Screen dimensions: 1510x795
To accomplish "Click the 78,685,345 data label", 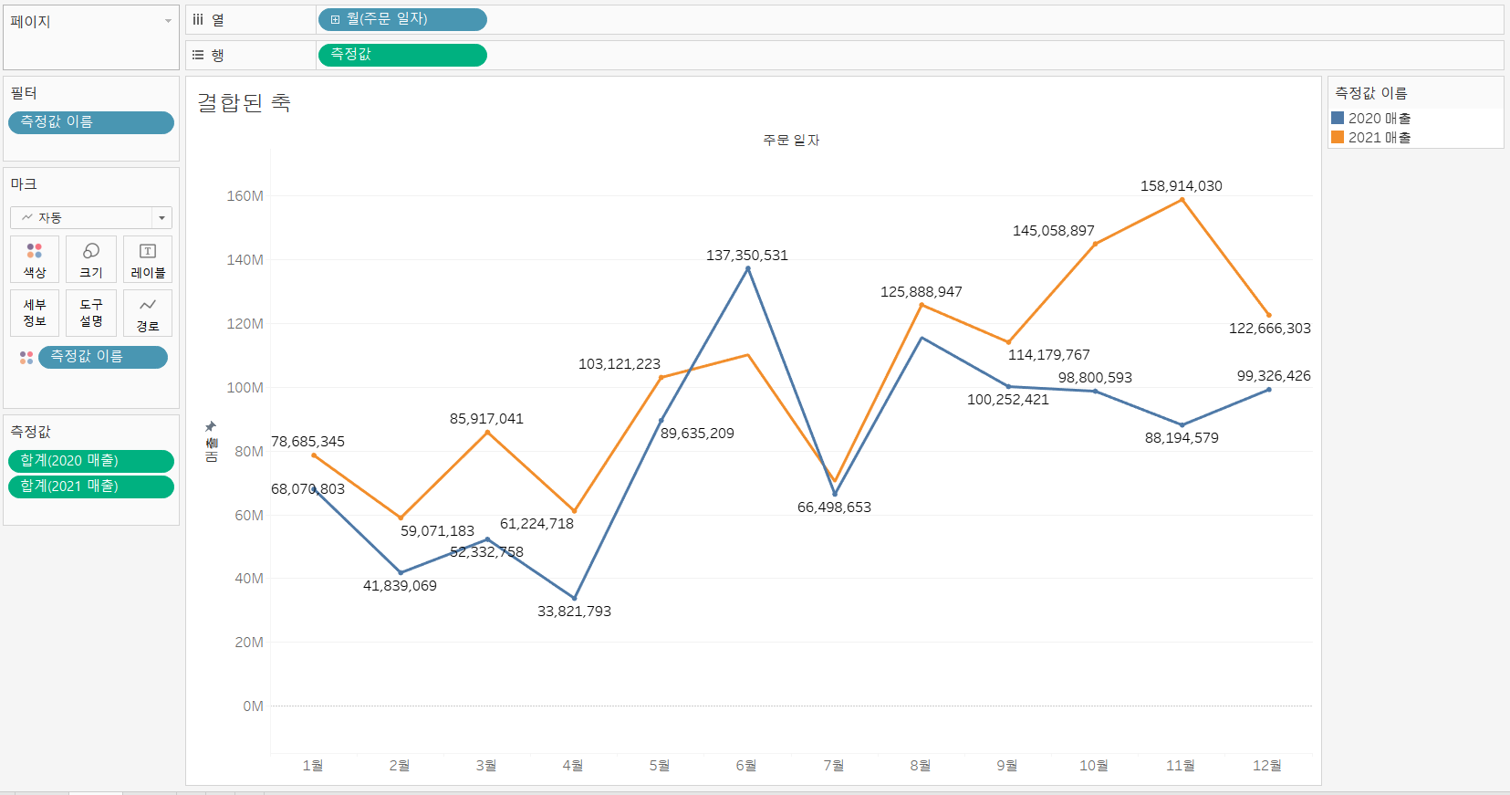I will point(307,441).
